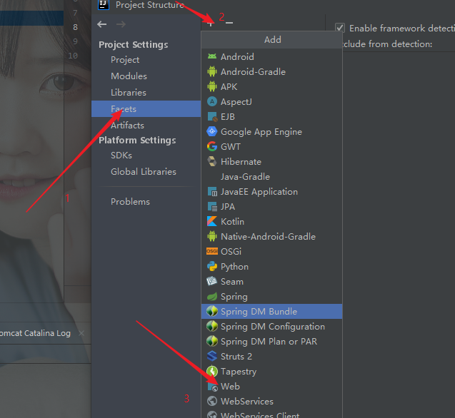Click the Spring DM Plan or PAR icon
The width and height of the screenshot is (455, 418).
pos(212,342)
